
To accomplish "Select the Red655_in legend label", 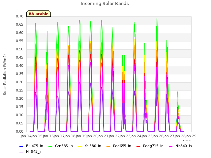I will 122,146.
